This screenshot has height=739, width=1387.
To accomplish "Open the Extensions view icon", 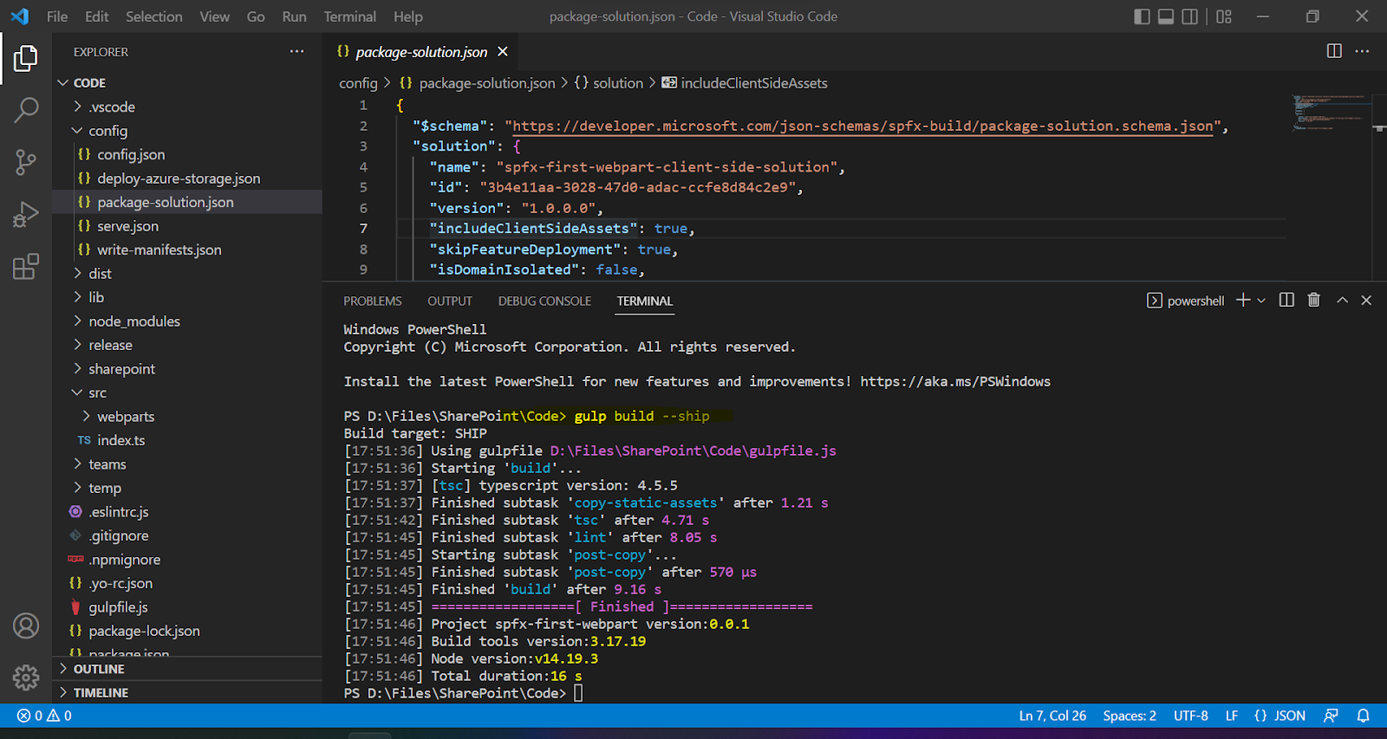I will [x=26, y=266].
